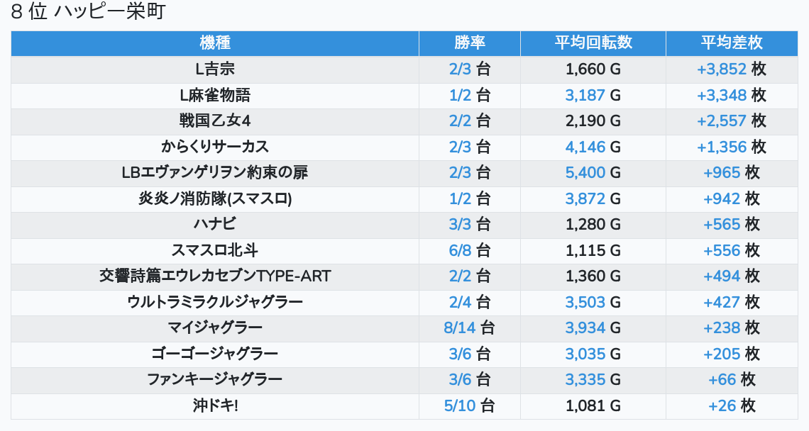The width and height of the screenshot is (809, 431).
Task: Select the L麻雀物語 machine name
Action: click(214, 95)
